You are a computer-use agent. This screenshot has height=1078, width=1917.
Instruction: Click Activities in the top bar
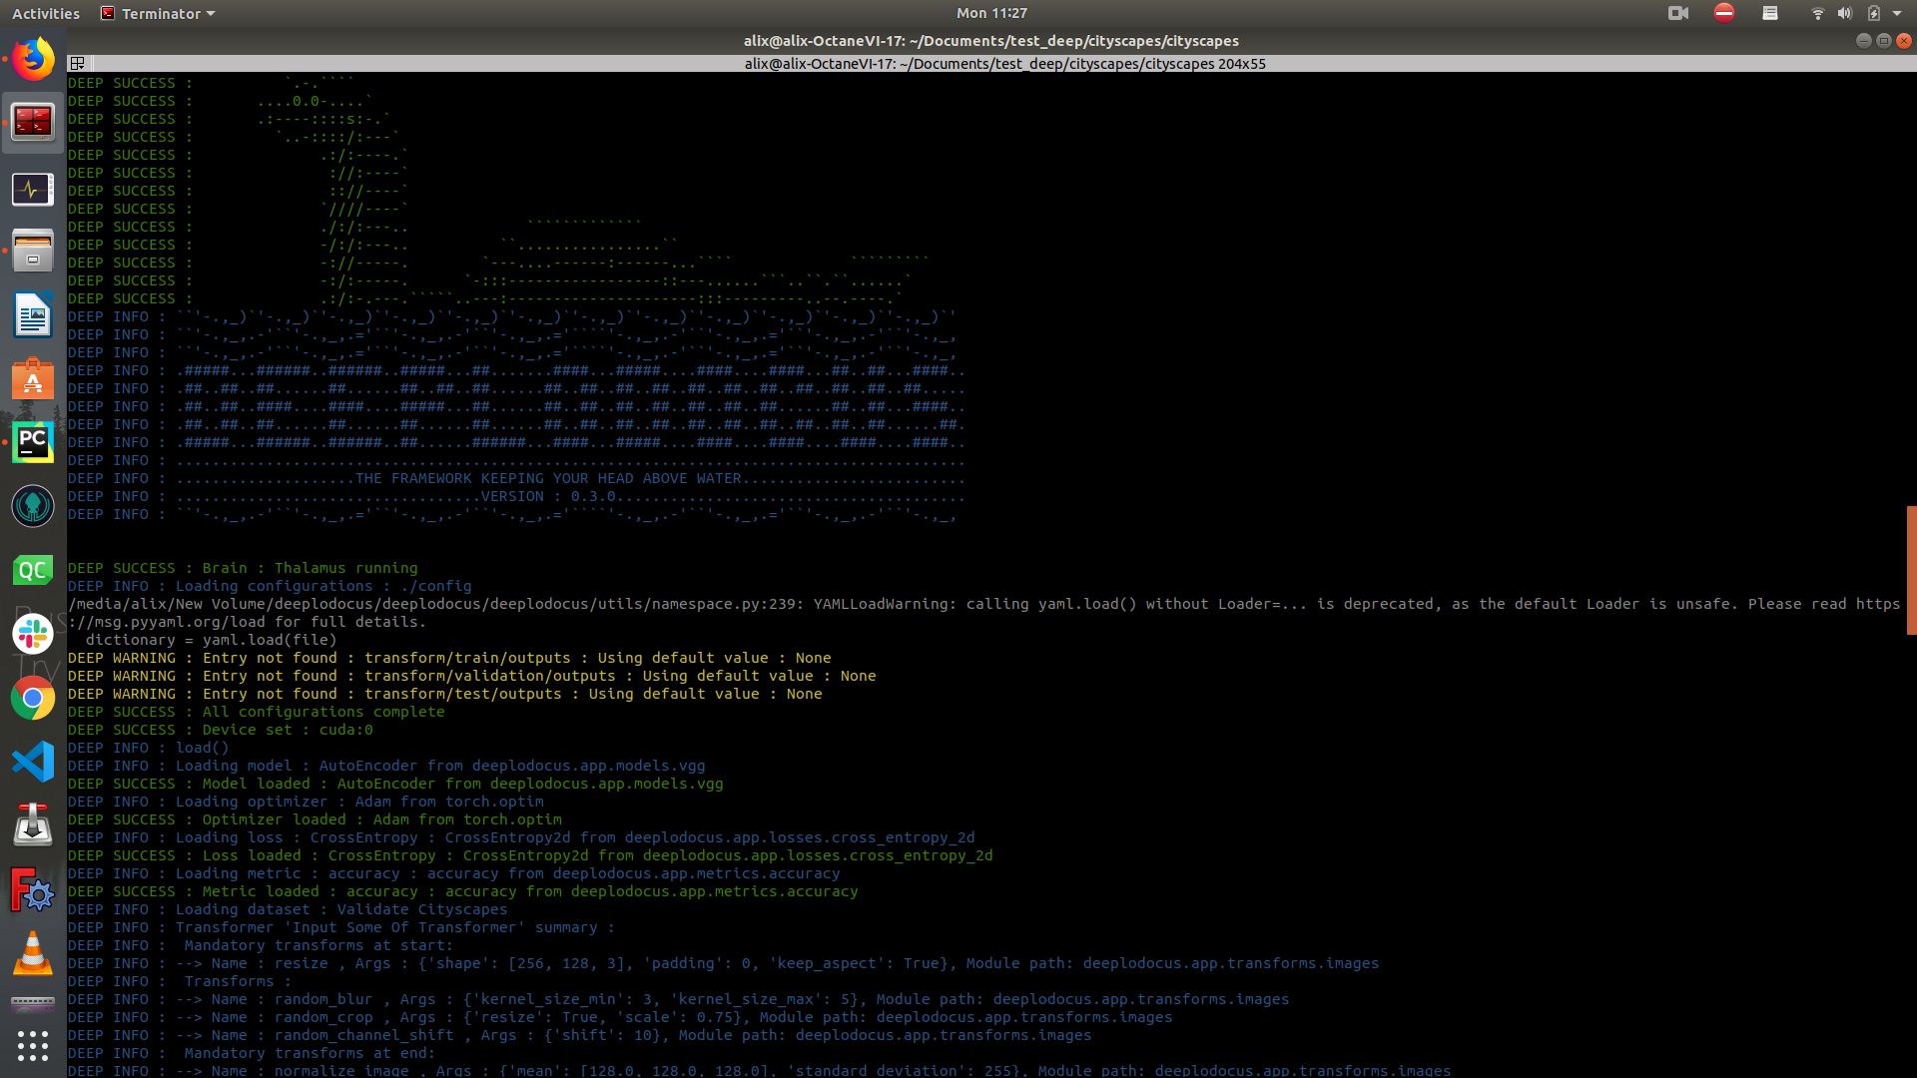(46, 13)
